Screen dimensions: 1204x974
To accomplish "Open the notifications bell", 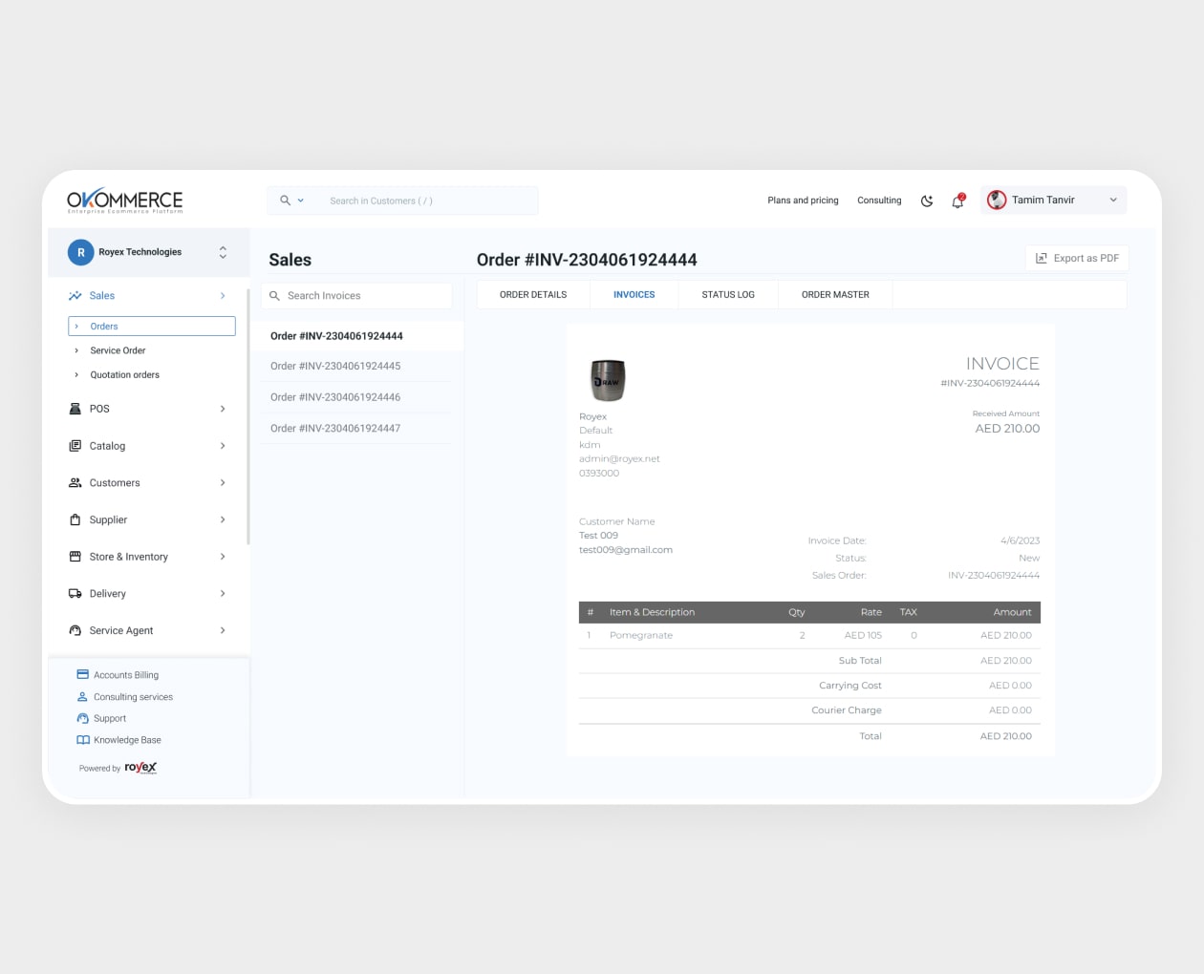I will click(x=957, y=201).
